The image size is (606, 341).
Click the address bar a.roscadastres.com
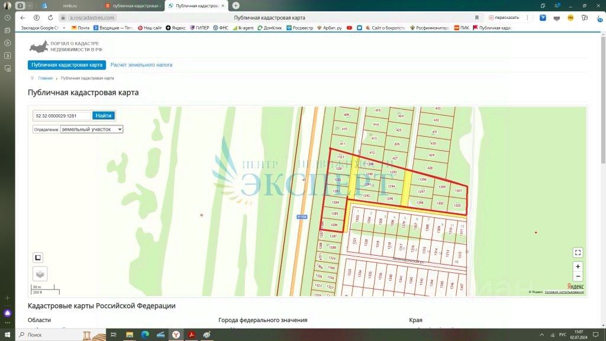(x=92, y=18)
